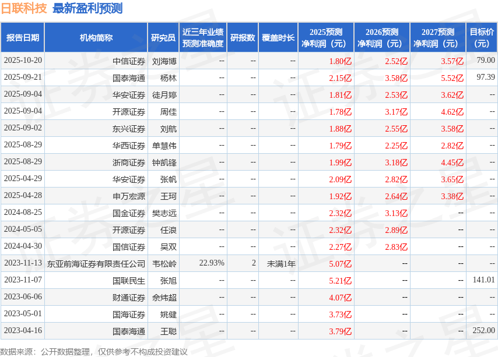
Task: Click the date 2024-08-25
Action: pos(23,212)
